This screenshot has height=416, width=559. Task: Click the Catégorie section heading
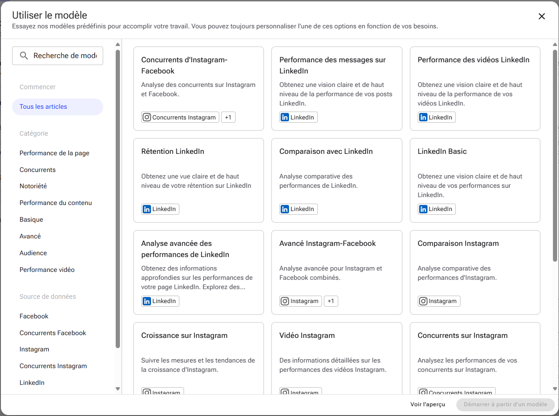(34, 134)
